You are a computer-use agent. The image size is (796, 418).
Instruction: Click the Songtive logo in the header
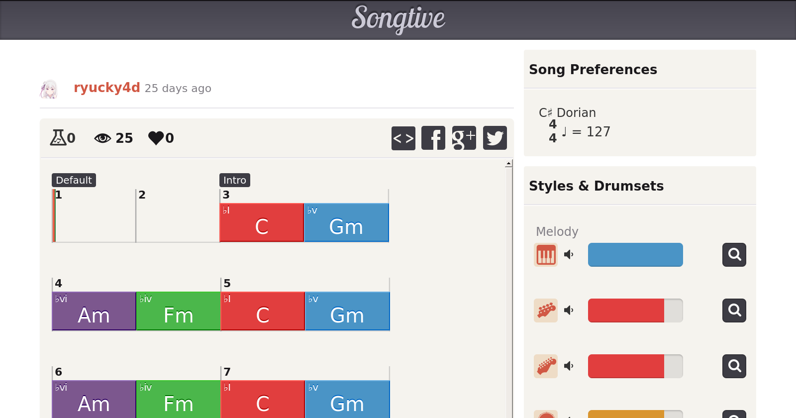pos(398,19)
